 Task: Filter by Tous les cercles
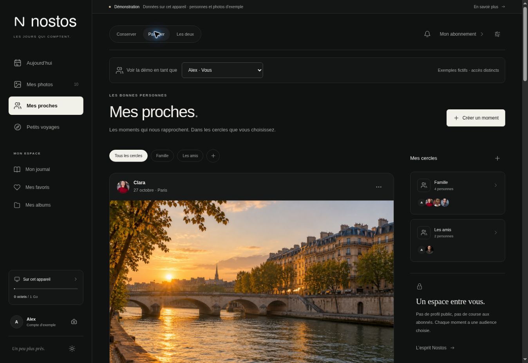128,156
